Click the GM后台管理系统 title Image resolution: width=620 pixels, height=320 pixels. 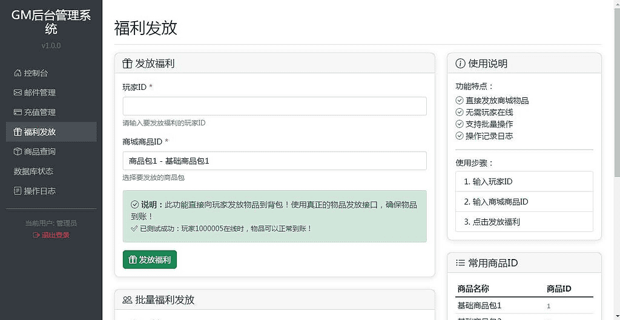51,22
